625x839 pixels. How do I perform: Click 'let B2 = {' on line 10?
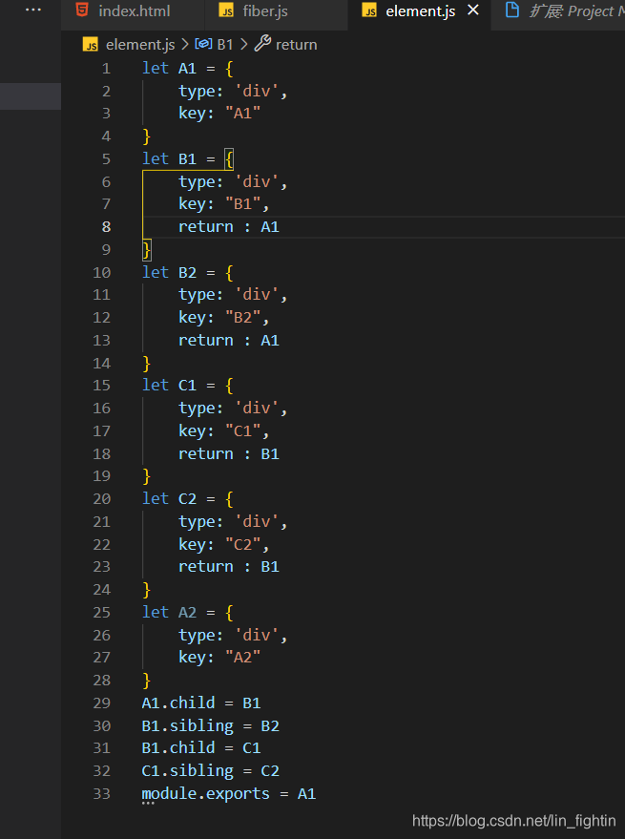click(x=188, y=273)
